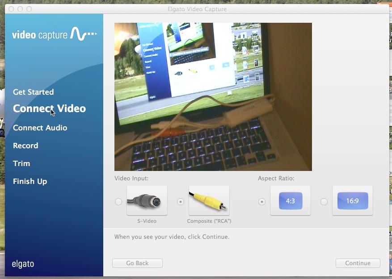Image resolution: width=392 pixels, height=279 pixels.
Task: Click the Continue button
Action: click(358, 263)
